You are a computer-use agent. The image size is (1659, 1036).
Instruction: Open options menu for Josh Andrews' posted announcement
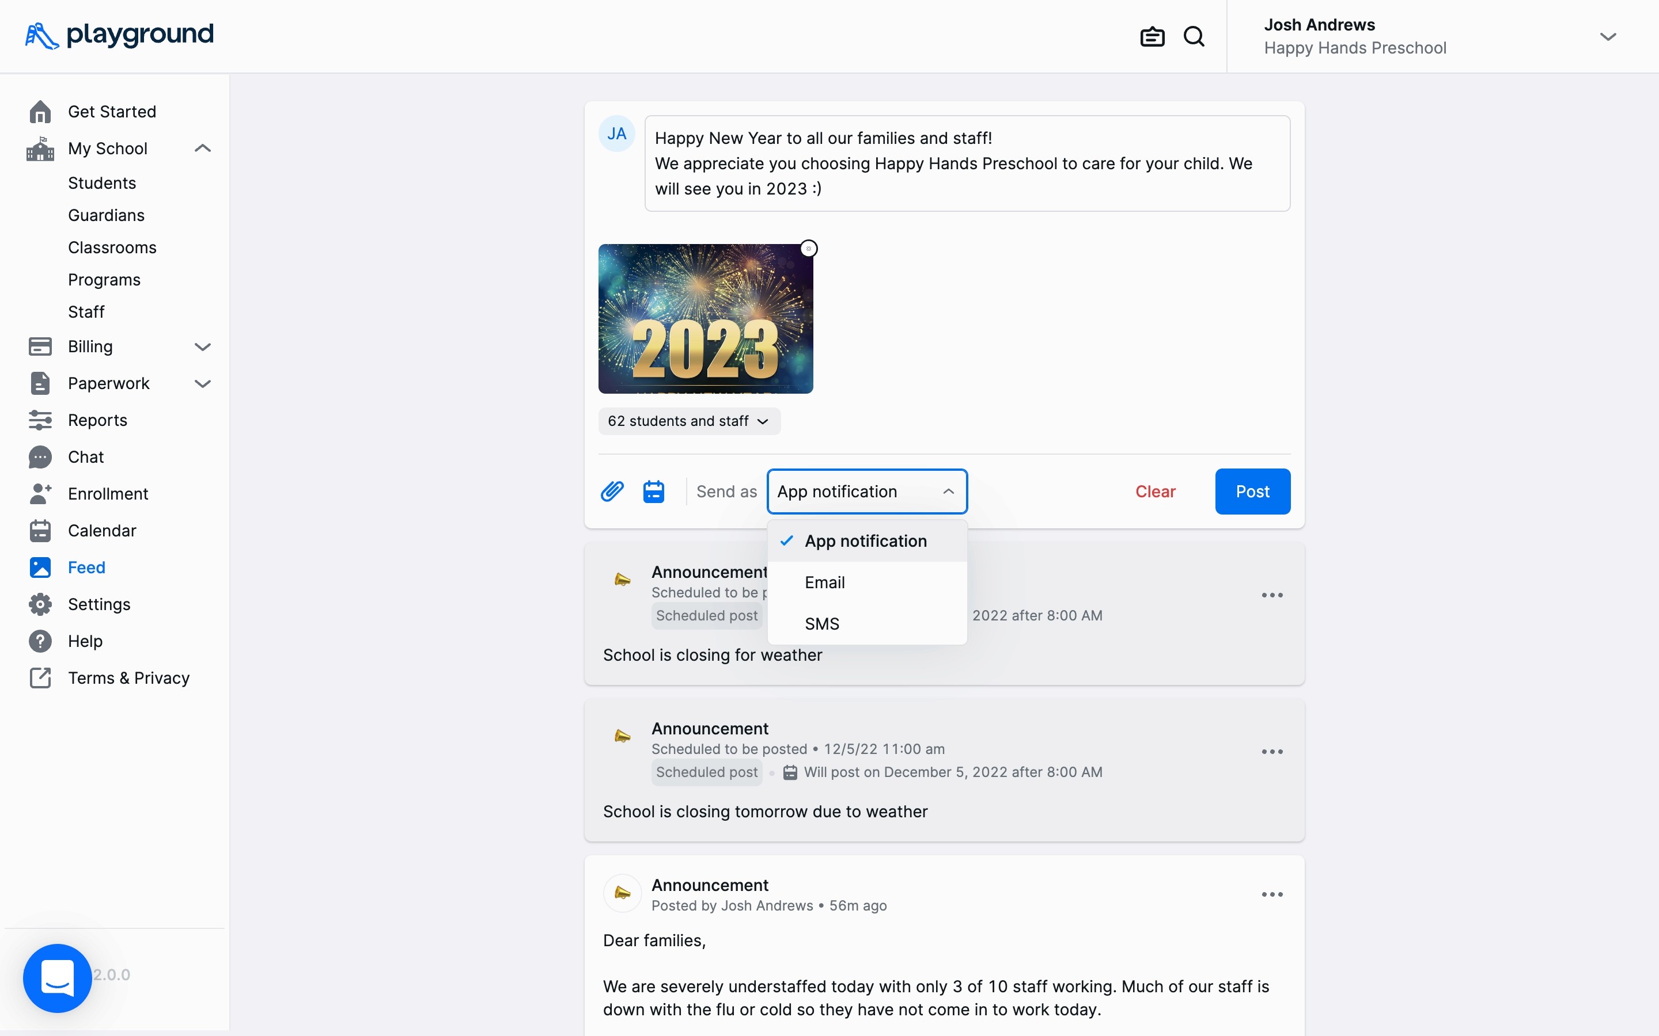click(1272, 894)
